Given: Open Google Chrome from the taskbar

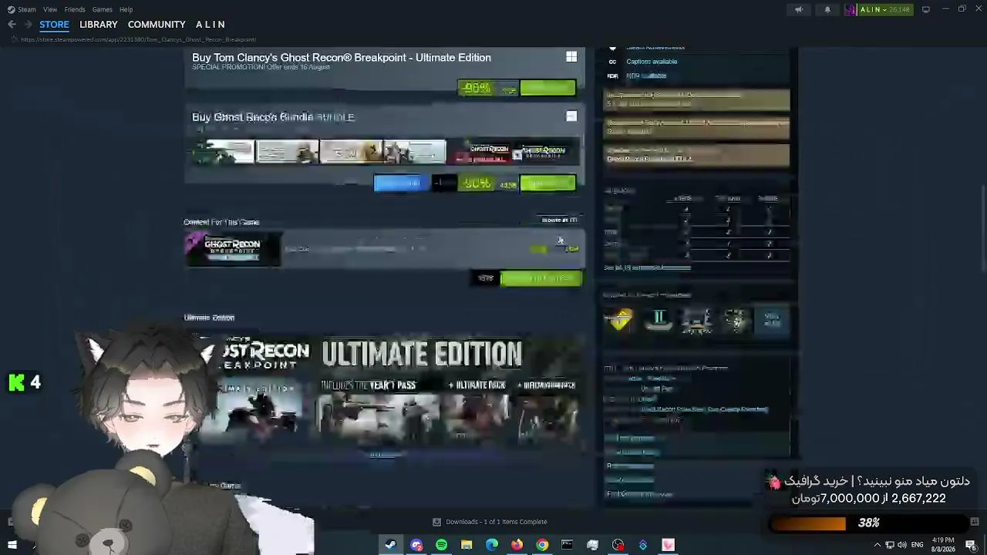Looking at the screenshot, I should [x=542, y=545].
